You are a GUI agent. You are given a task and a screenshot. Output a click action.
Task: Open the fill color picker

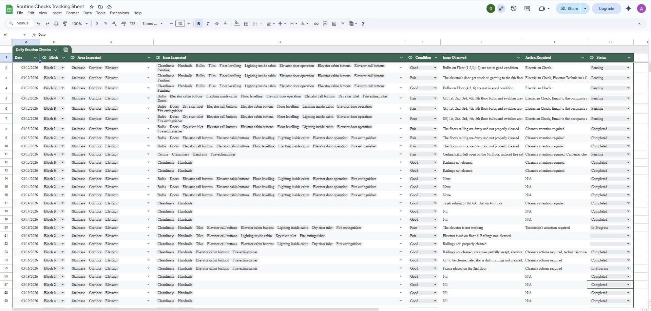(237, 24)
